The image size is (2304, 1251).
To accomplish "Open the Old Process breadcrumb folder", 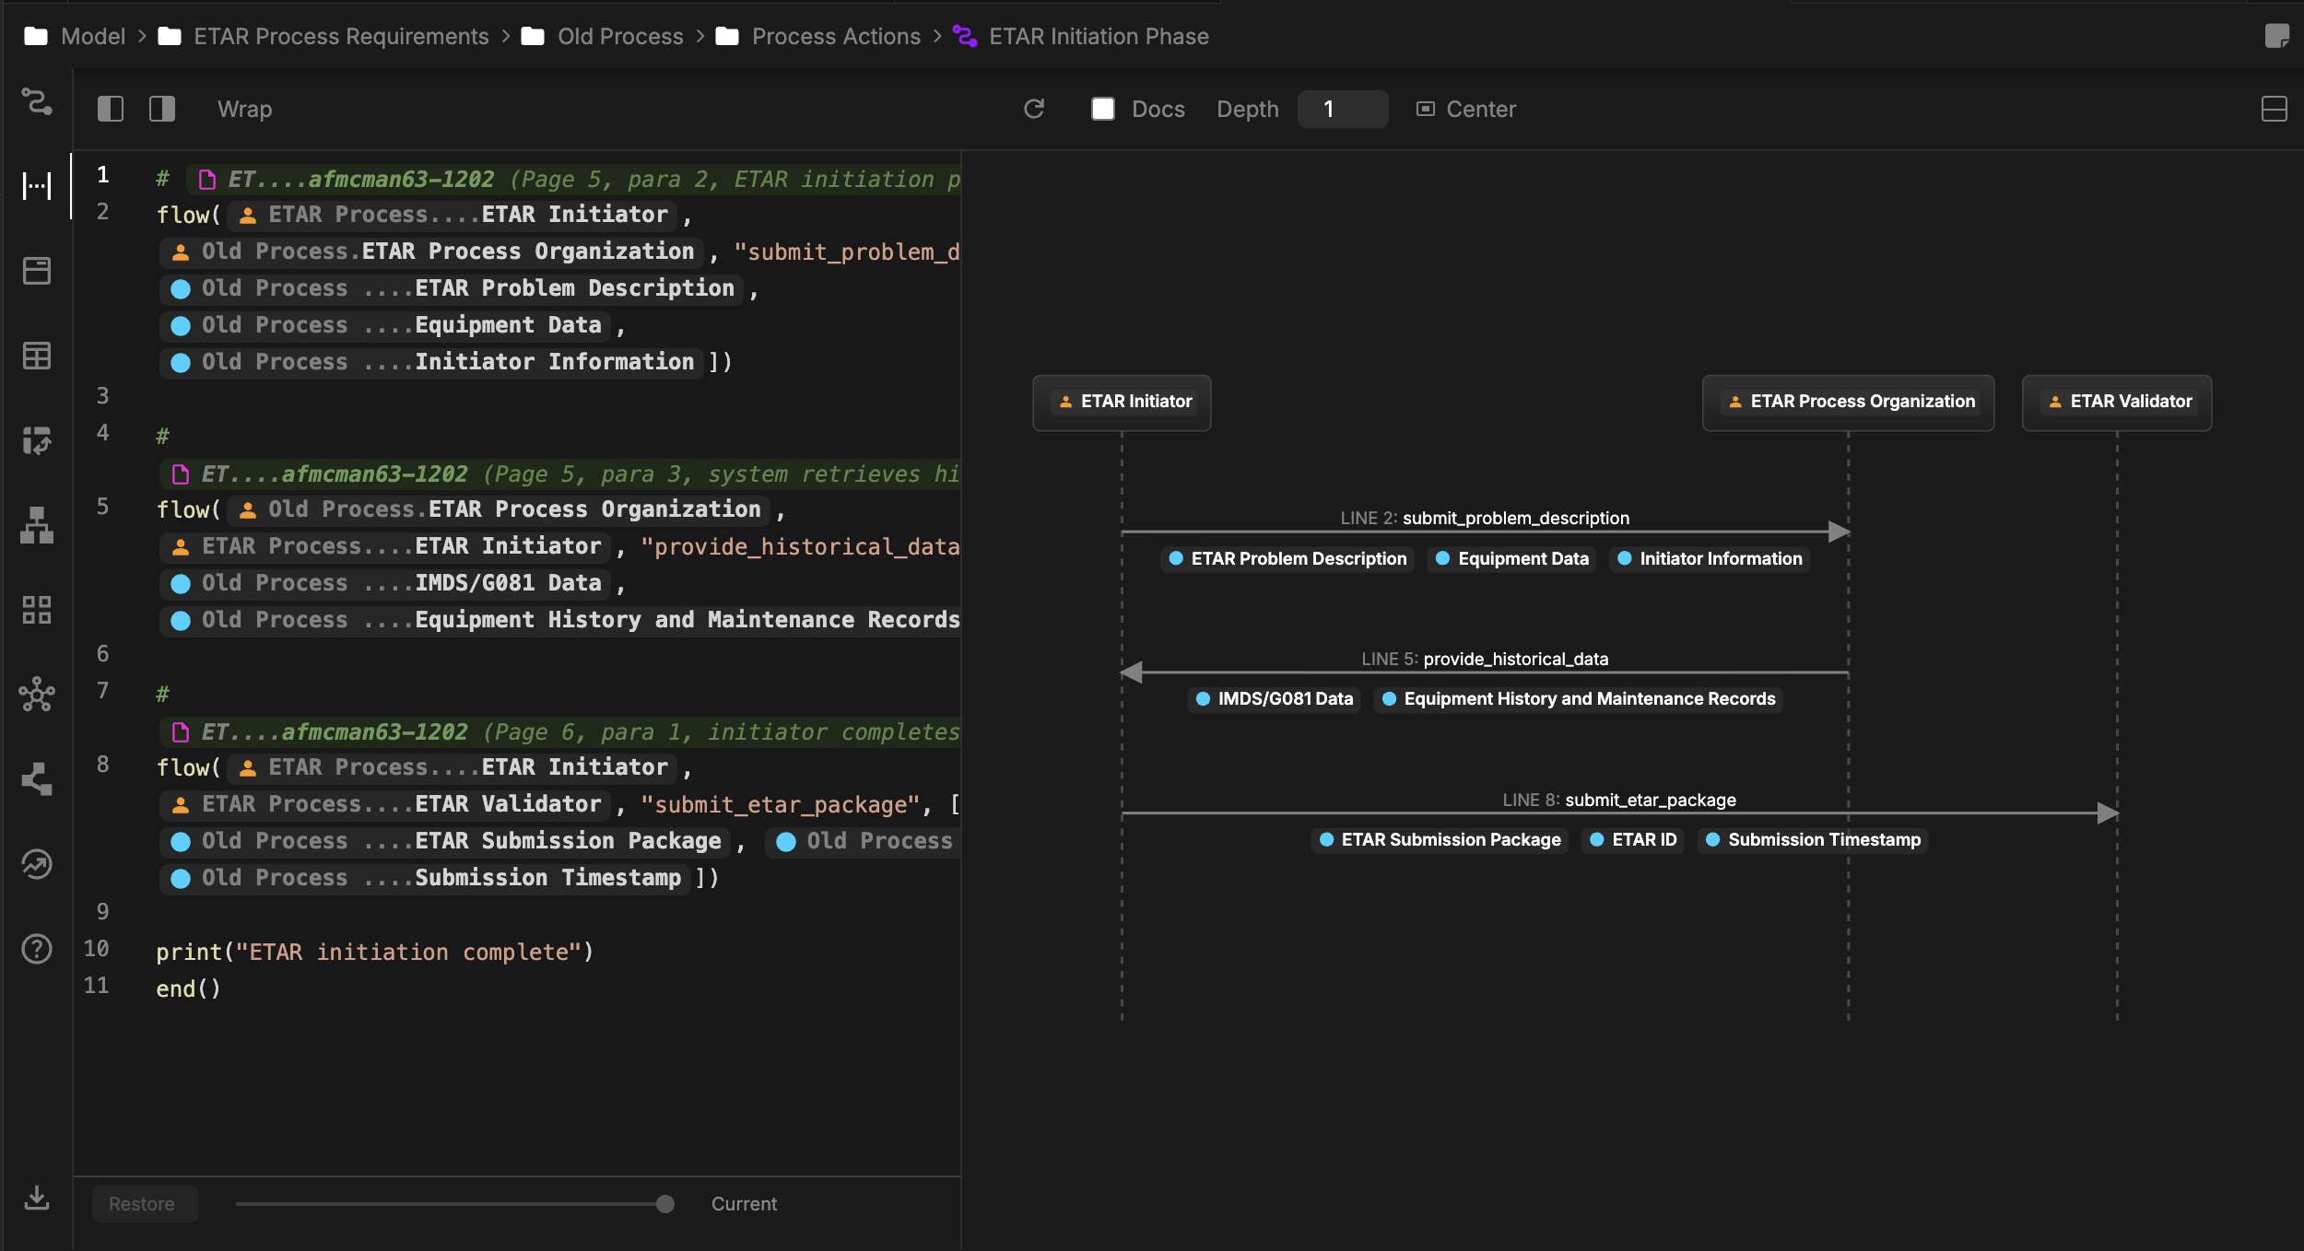I will tap(620, 36).
